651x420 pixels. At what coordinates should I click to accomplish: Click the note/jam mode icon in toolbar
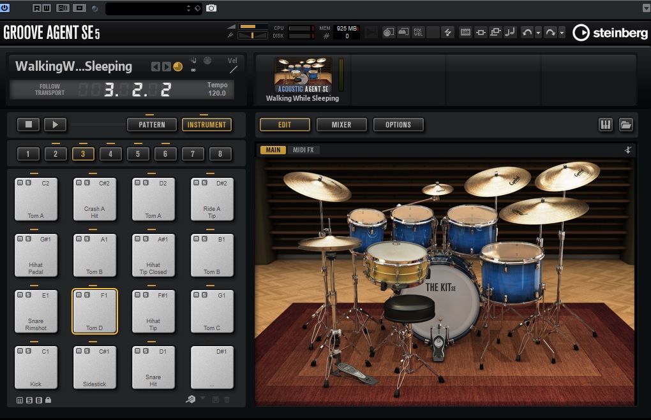(510, 32)
